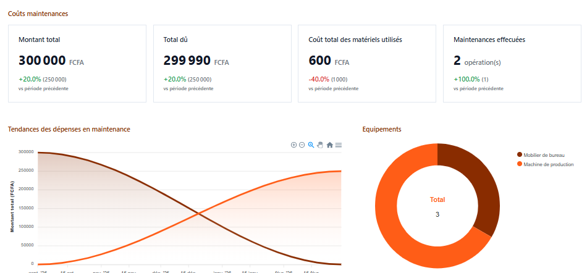Activate the selection zoom magnifier tool
587x273 pixels.
311,145
